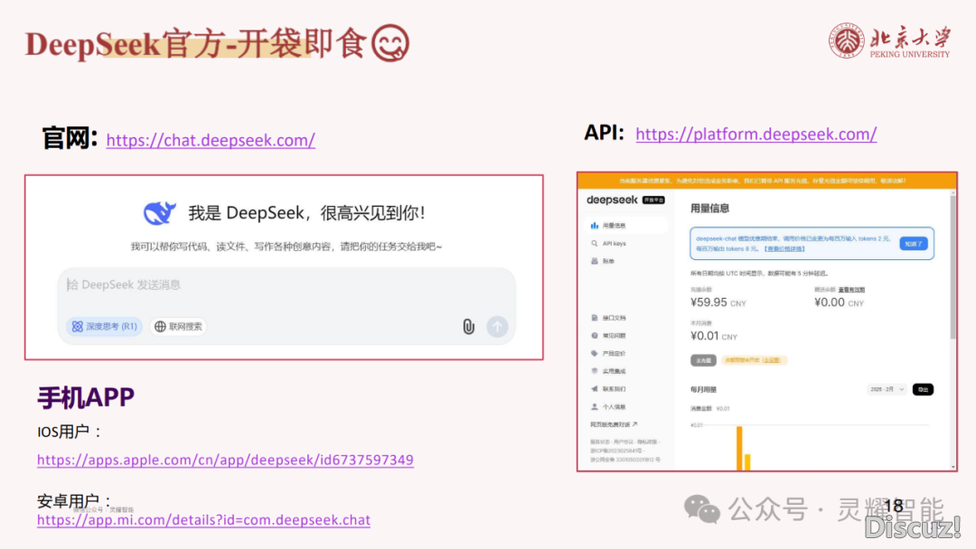Click the Peking University logo emblem
Image resolution: width=976 pixels, height=549 pixels.
click(x=847, y=41)
